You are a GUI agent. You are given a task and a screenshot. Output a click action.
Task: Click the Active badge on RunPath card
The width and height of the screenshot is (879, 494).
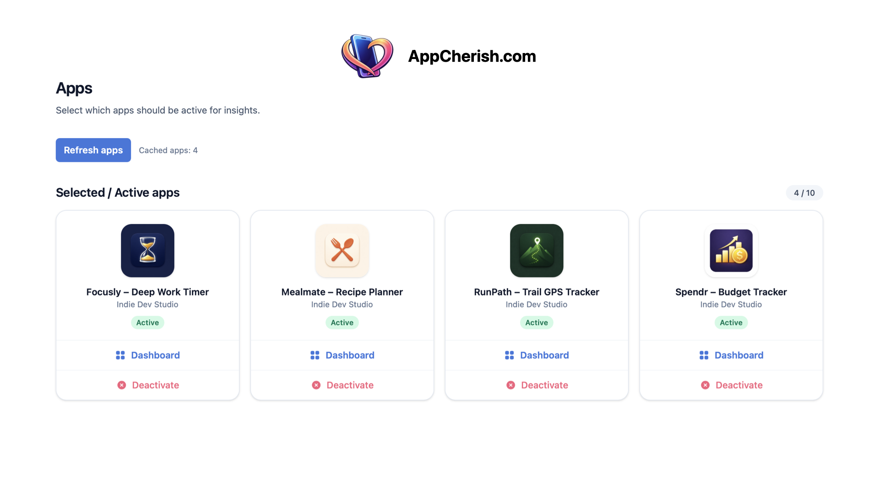point(537,322)
